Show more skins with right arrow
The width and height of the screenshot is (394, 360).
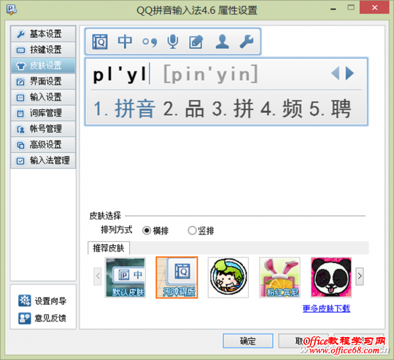click(x=360, y=277)
